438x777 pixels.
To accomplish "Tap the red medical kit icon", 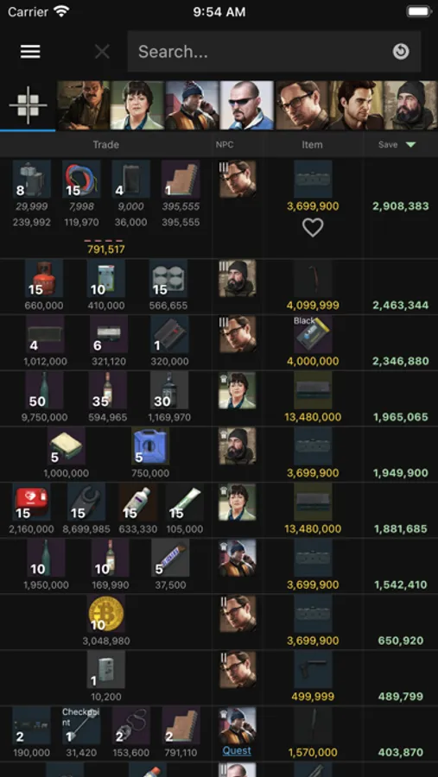I will [31, 502].
